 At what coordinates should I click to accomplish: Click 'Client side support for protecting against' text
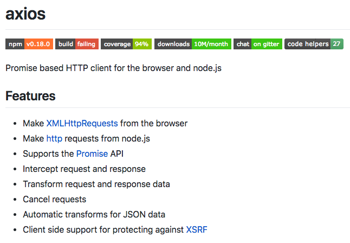click(x=103, y=230)
